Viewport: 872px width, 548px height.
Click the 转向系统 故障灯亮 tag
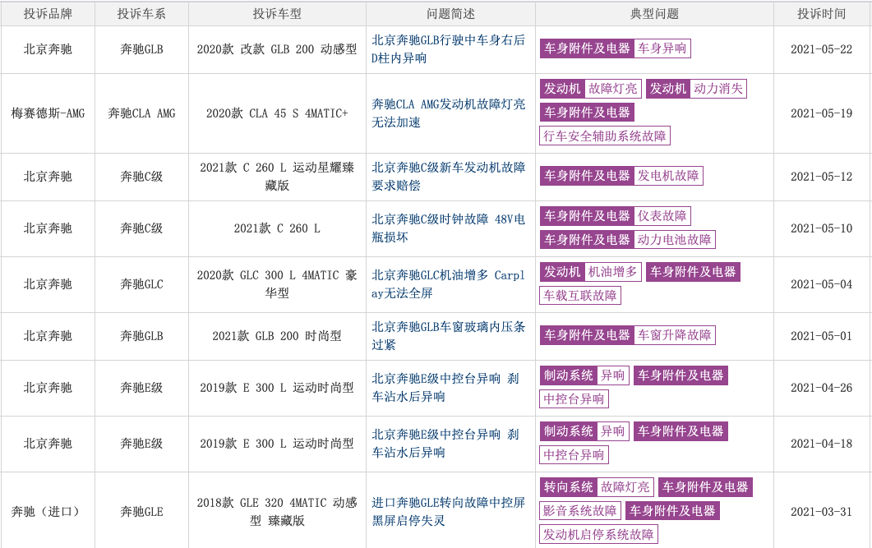point(596,487)
